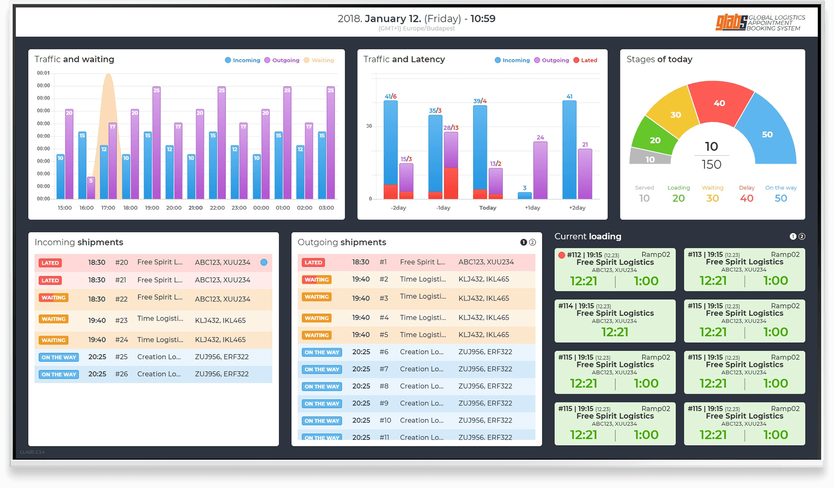Click ABC123, XUU234 plates on incoming #20
Image resolution: width=834 pixels, height=488 pixels.
click(x=223, y=263)
